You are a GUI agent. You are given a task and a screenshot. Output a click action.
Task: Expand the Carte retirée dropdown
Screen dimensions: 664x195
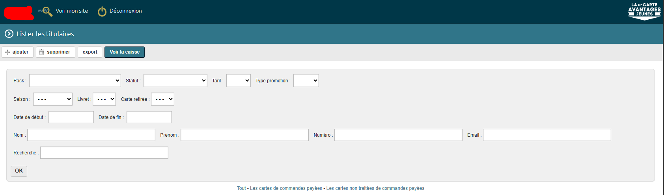coord(162,99)
